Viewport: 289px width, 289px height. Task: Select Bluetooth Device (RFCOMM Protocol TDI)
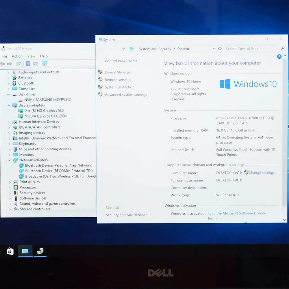click(59, 171)
